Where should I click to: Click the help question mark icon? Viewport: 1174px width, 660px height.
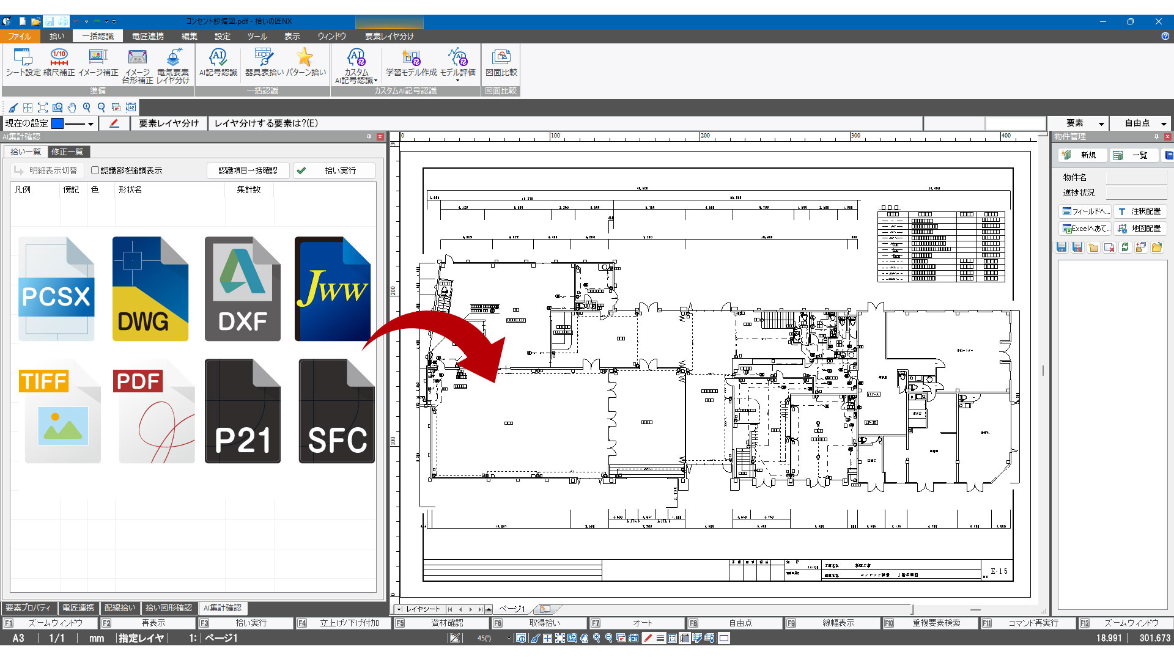[x=1165, y=36]
